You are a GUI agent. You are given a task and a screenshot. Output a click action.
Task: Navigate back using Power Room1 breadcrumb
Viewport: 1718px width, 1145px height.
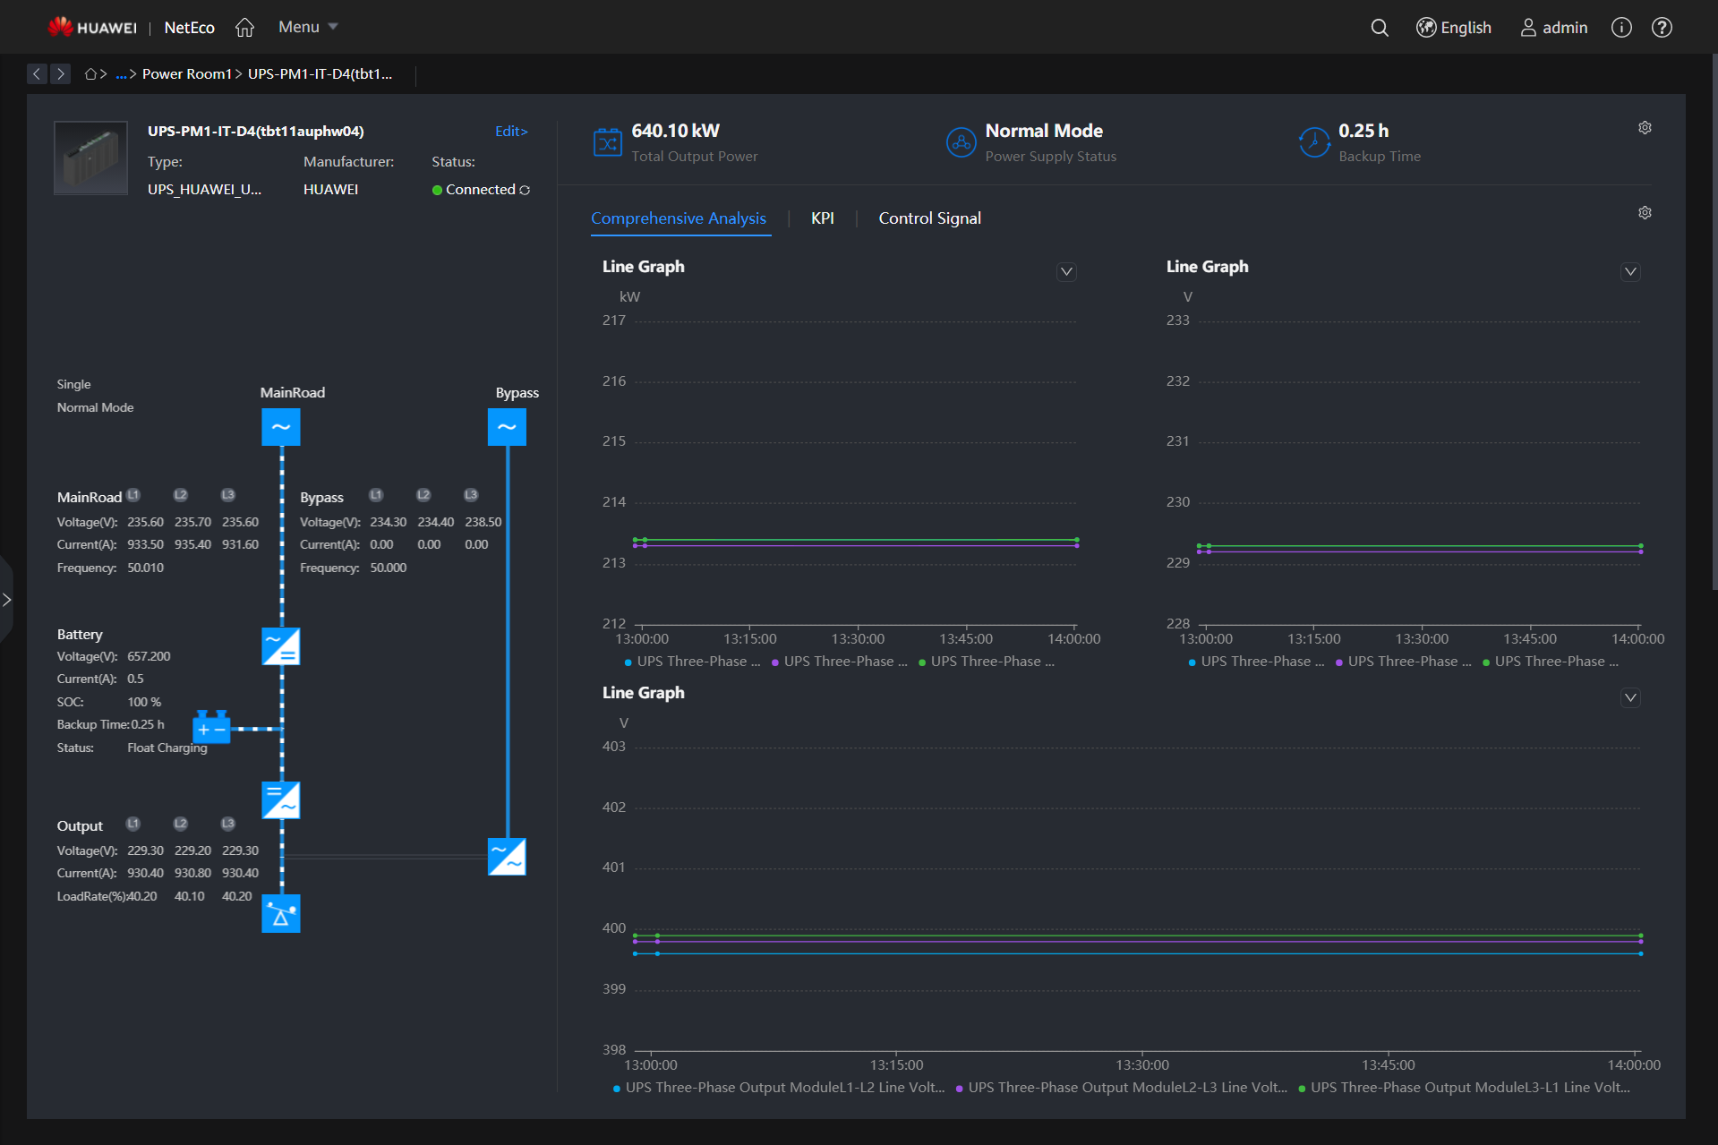187,73
